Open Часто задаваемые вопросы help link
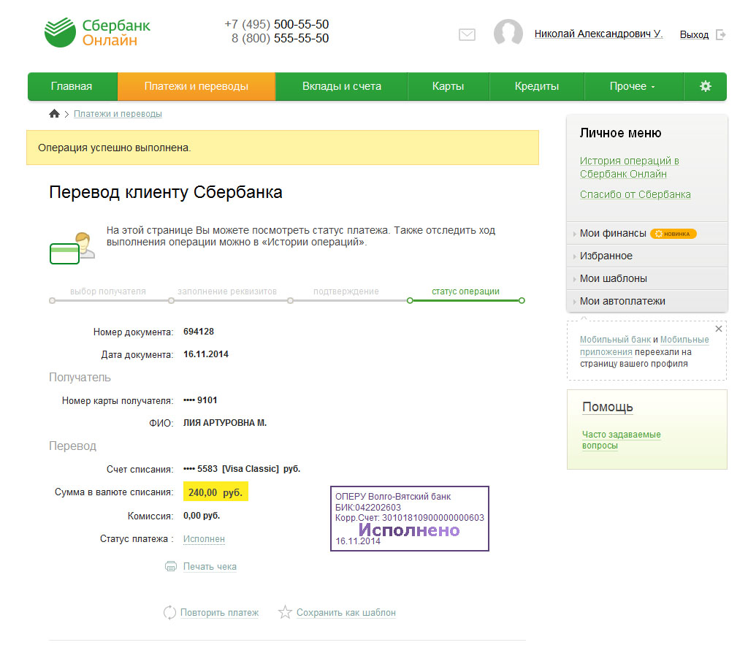 tap(621, 440)
